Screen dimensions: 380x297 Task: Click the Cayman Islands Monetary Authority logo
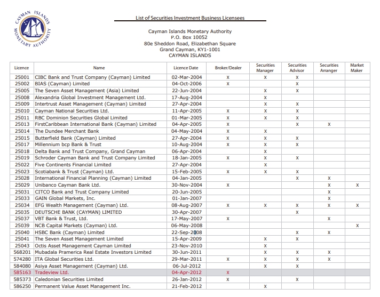(32, 29)
